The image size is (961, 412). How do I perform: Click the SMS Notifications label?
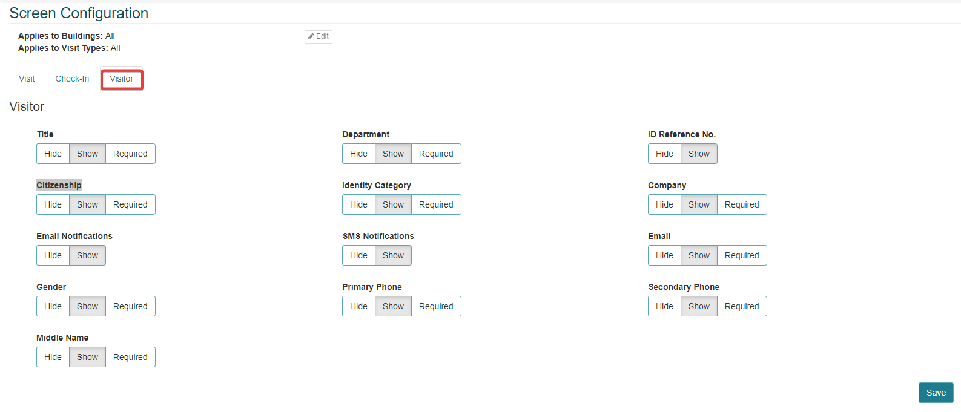pos(378,236)
